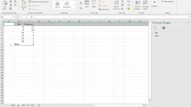Click Recent Sources icon in Get & Transform
The height and width of the screenshot is (107, 191).
[15, 1]
